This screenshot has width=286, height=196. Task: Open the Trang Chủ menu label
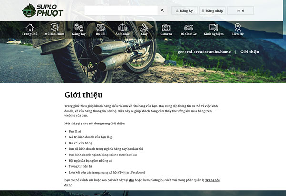click(x=30, y=34)
